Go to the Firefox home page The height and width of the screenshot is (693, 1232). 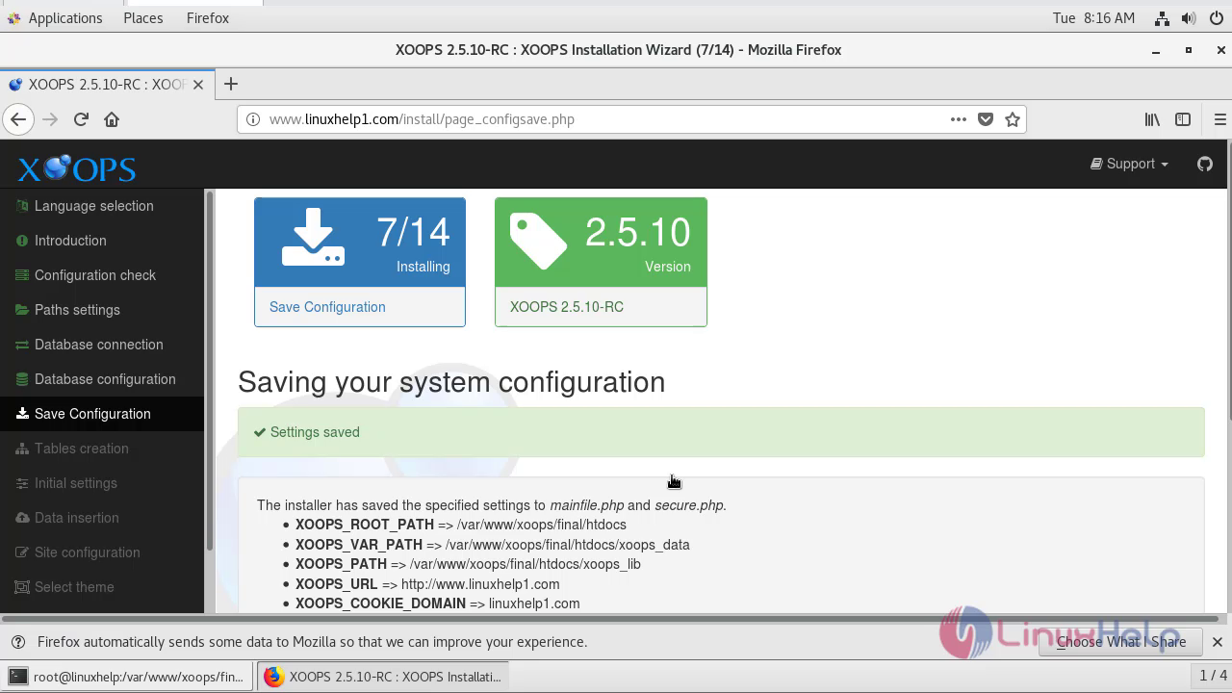pyautogui.click(x=112, y=119)
